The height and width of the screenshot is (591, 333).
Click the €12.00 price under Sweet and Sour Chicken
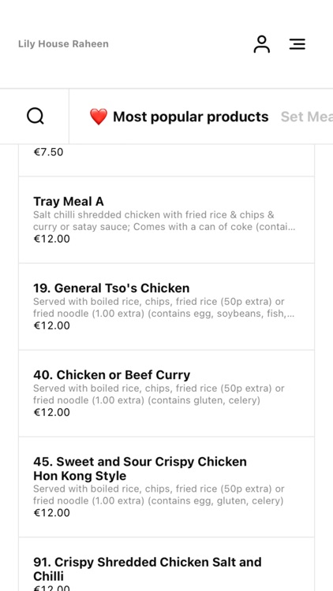point(52,513)
